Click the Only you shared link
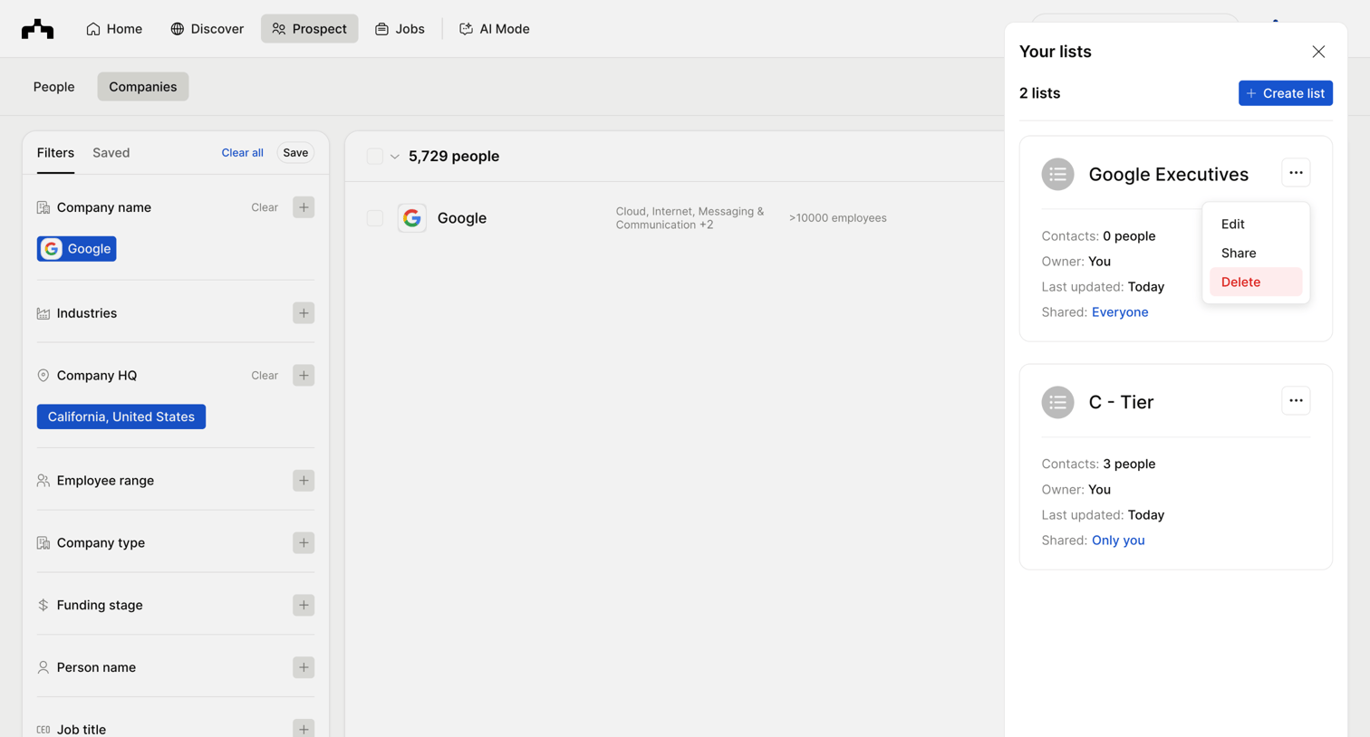Image resolution: width=1370 pixels, height=737 pixels. (1118, 541)
